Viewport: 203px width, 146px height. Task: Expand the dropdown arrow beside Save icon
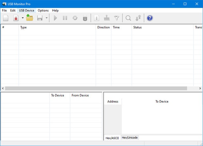coord(47,18)
